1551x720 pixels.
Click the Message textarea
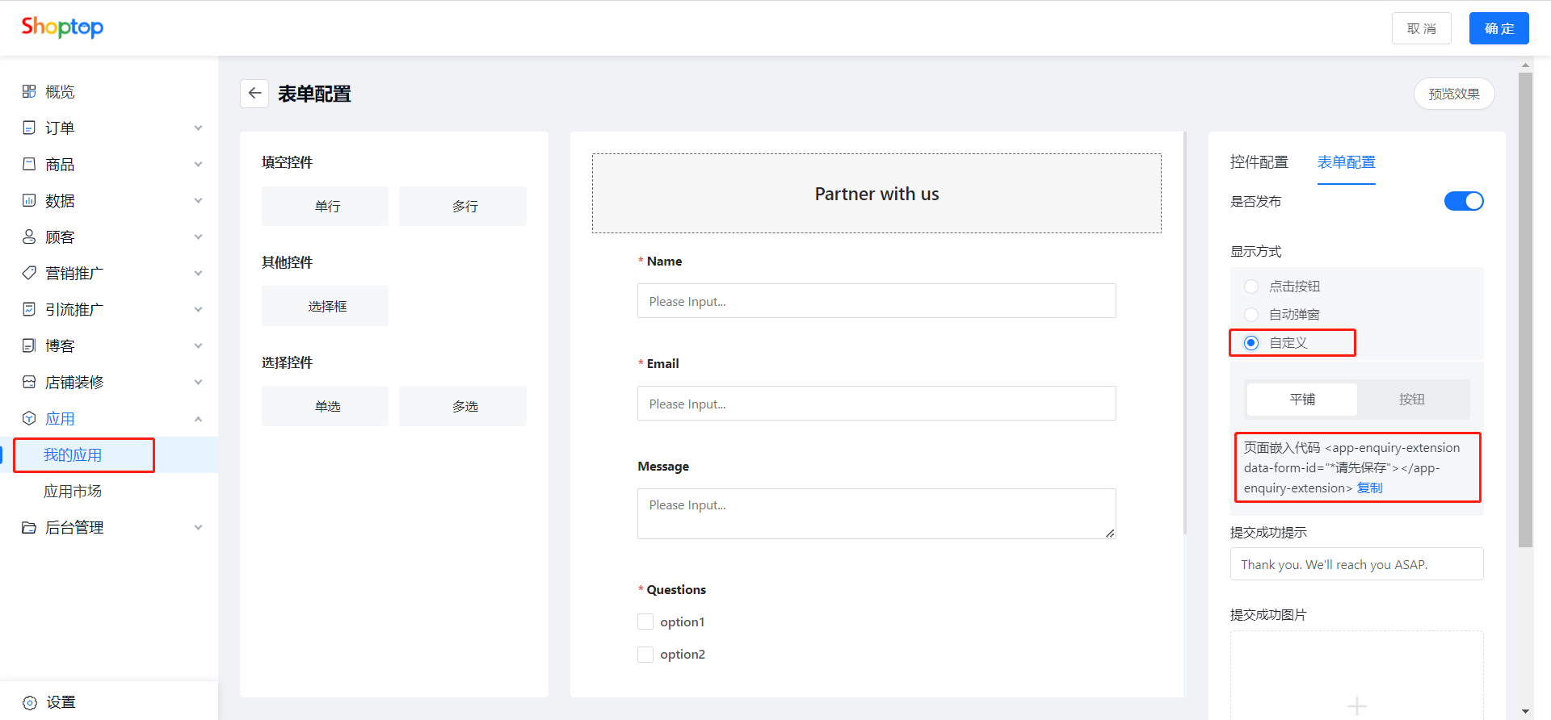point(876,513)
